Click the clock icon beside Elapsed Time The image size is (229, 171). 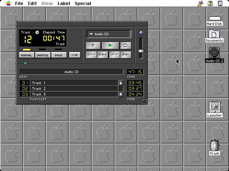pyautogui.click(x=37, y=32)
